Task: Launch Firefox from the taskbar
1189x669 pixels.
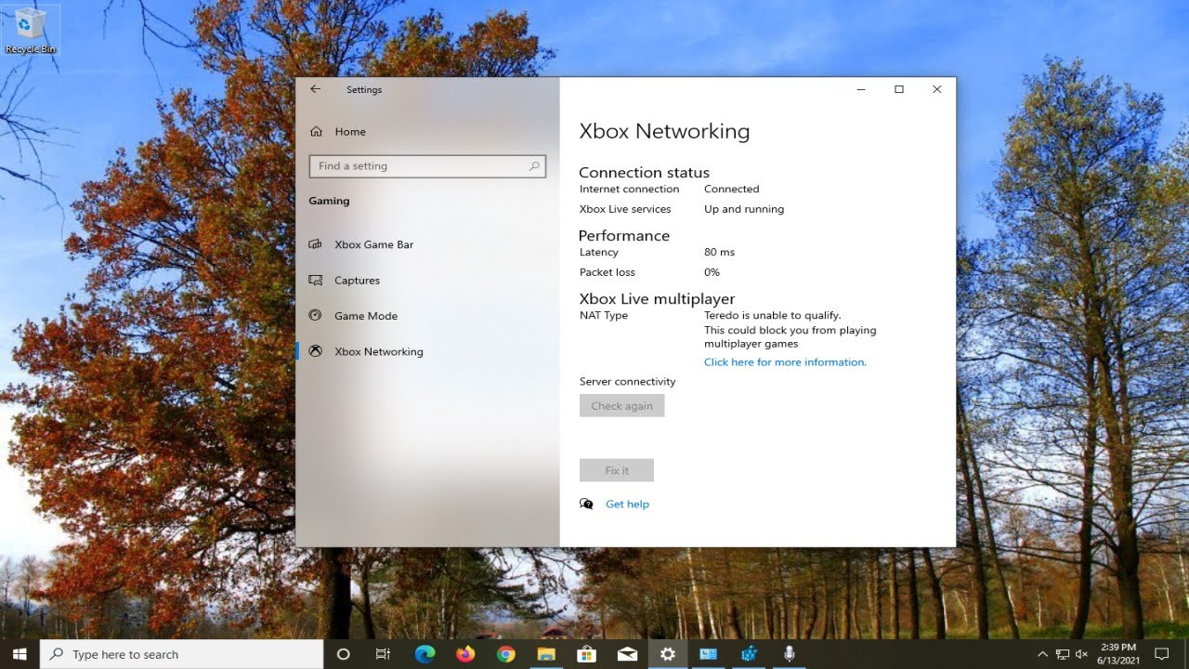Action: [x=465, y=654]
